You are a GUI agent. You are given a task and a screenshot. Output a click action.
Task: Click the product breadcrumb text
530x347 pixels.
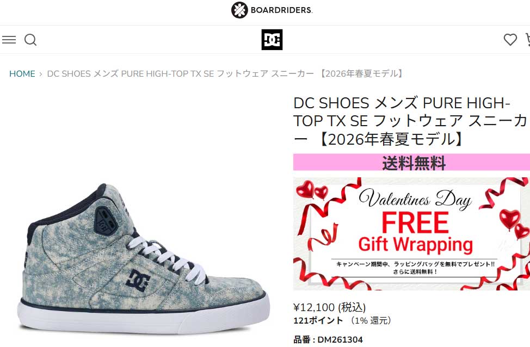pos(226,73)
